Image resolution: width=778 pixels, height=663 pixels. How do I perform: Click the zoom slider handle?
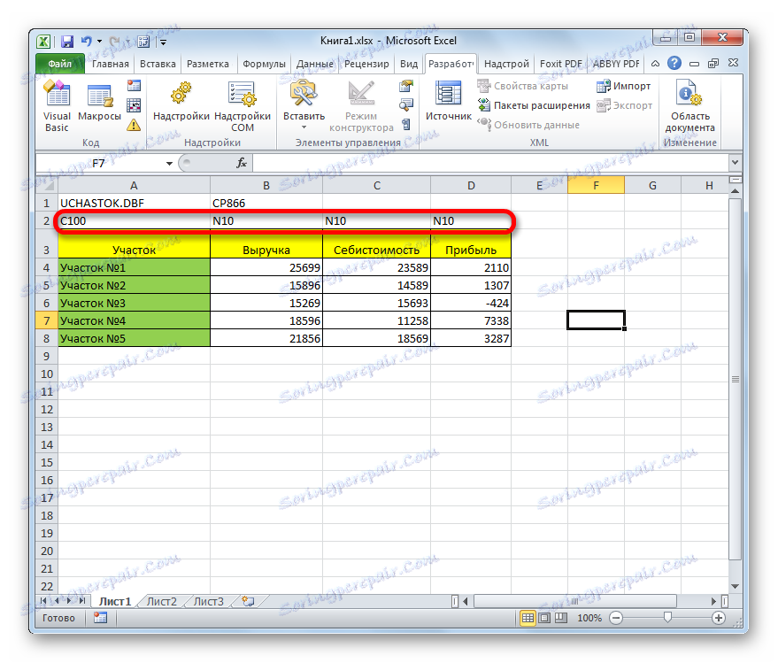(x=667, y=617)
